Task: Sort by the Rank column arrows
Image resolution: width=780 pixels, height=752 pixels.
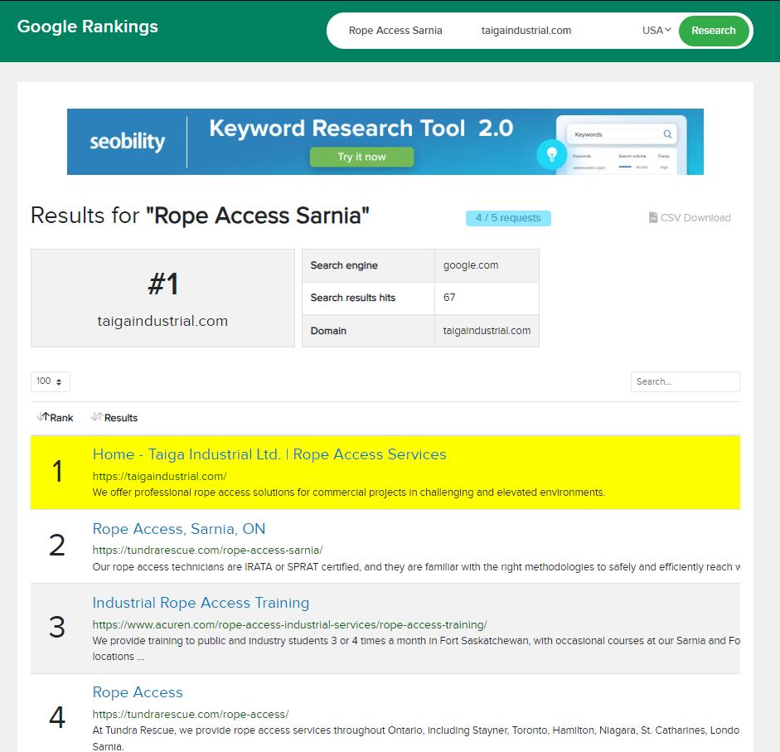Action: point(43,417)
